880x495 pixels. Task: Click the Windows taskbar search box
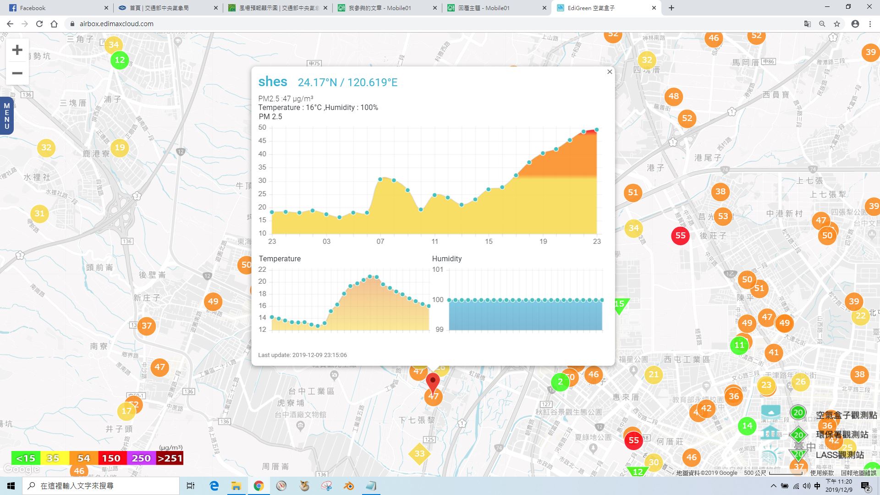coord(101,486)
